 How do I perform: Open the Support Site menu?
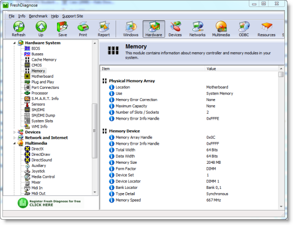click(x=72, y=16)
